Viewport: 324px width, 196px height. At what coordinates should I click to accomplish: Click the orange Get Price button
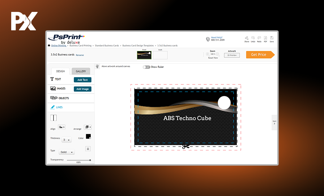(260, 55)
